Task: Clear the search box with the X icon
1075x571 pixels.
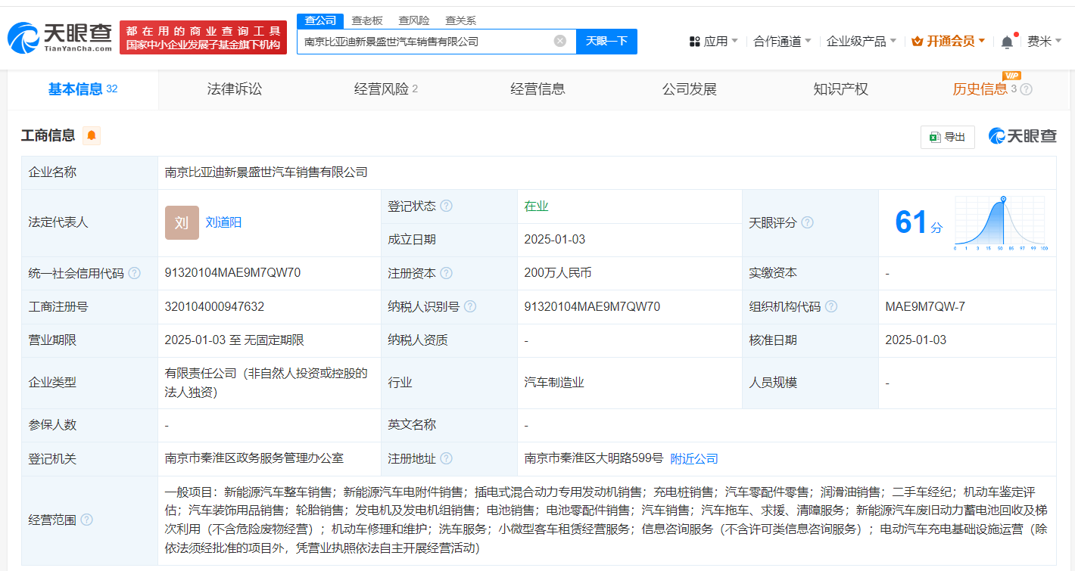Action: [x=560, y=41]
